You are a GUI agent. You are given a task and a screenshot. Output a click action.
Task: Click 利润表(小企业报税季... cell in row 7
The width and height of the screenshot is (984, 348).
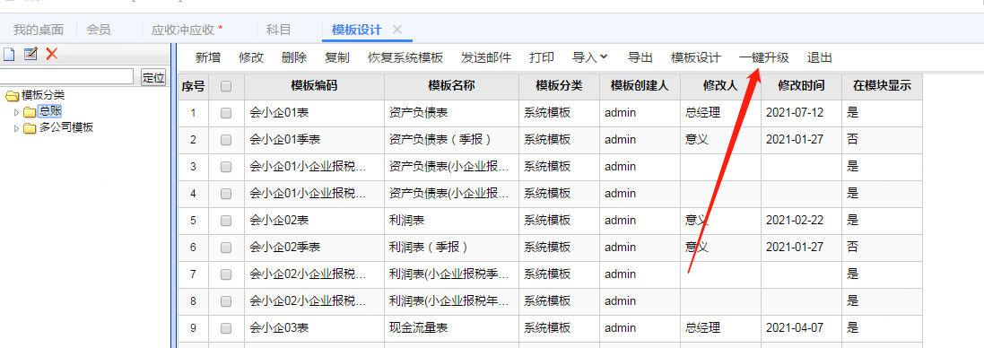click(452, 274)
